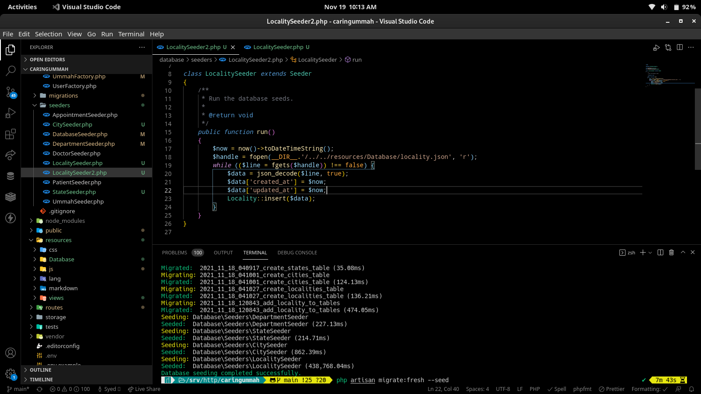Split the editor to the right

click(x=680, y=47)
